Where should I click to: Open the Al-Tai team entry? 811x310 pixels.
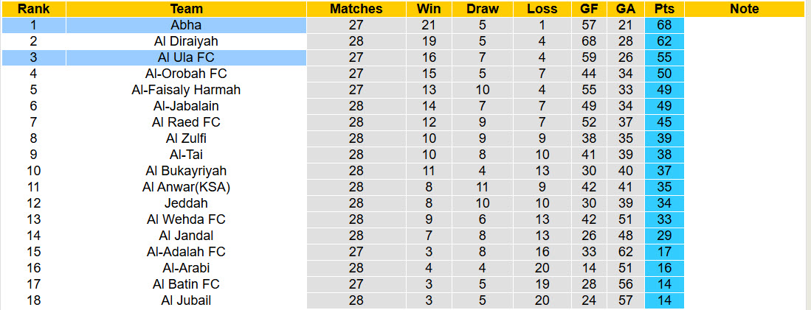tap(186, 155)
